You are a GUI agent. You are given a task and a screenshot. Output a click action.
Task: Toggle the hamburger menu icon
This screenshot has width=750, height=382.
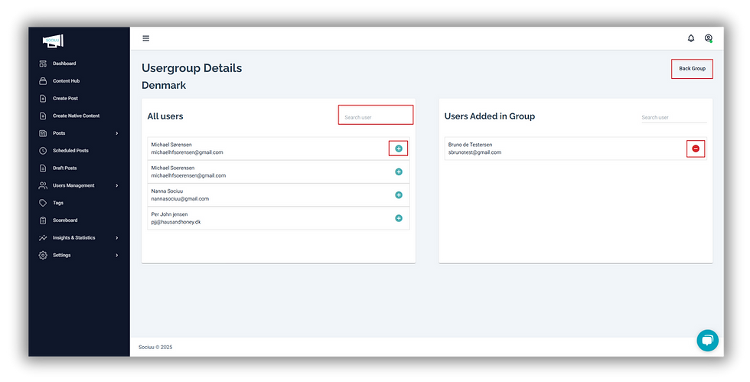point(146,38)
